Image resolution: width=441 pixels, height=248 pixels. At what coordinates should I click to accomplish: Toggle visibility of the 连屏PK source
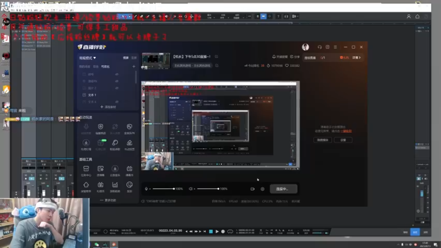click(x=117, y=81)
